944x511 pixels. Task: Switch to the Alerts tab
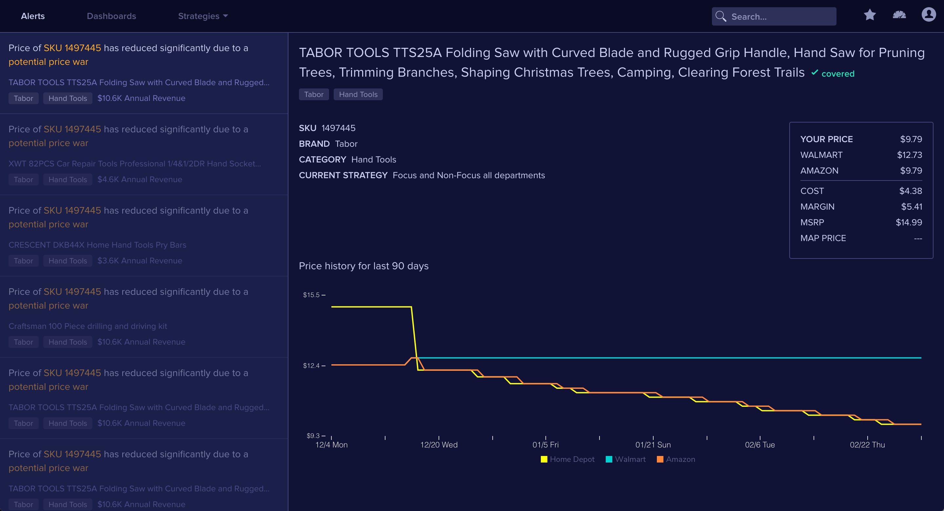tap(33, 16)
